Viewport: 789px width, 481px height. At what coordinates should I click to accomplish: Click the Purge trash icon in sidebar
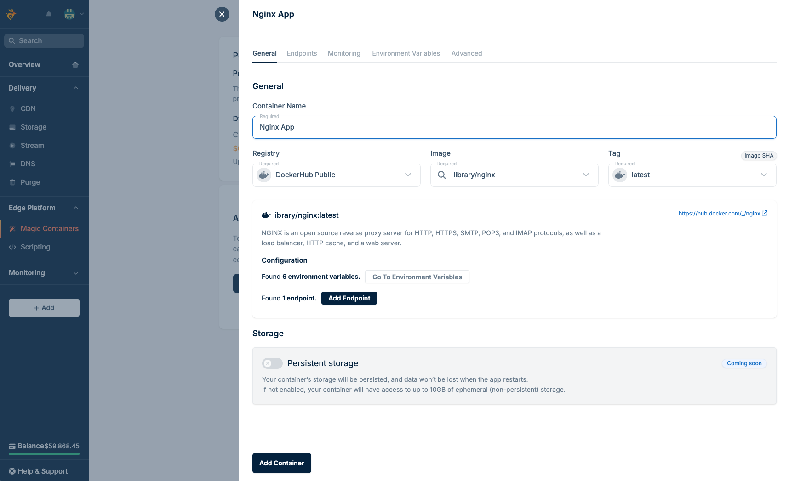[12, 182]
